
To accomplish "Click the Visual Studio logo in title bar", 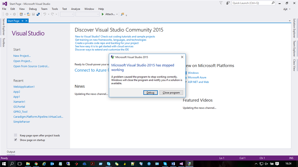I will [5, 3].
